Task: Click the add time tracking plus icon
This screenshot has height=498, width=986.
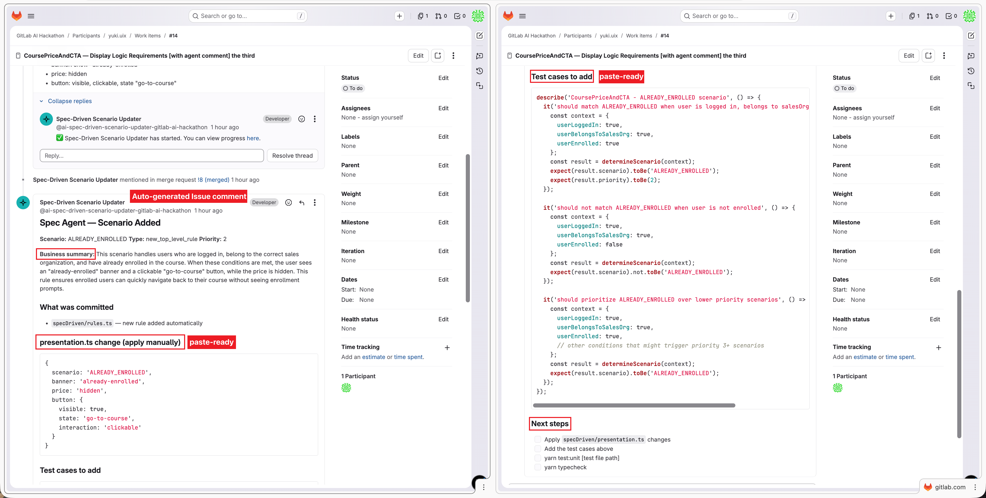Action: [447, 347]
